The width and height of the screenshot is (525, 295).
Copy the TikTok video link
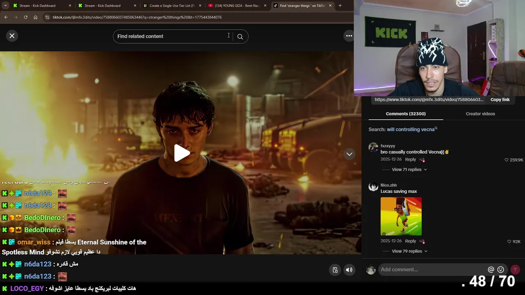(x=500, y=100)
